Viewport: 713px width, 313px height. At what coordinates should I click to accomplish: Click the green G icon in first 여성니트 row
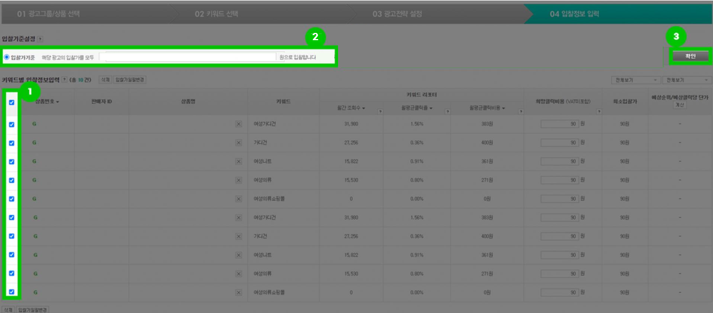point(35,162)
